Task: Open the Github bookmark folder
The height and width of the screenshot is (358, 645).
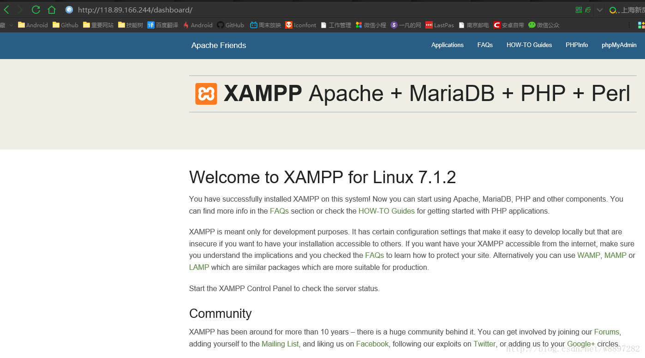Action: [66, 25]
